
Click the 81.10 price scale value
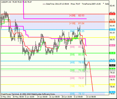click(x=112, y=33)
